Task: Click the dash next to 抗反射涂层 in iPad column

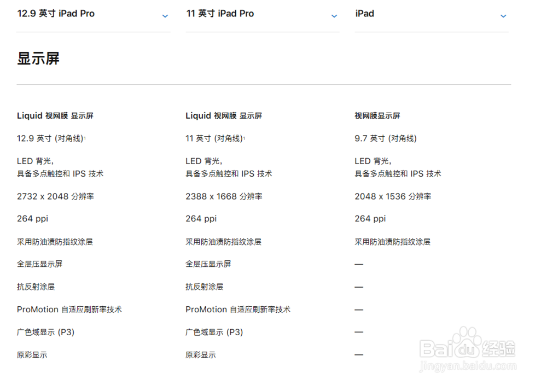Action: pos(358,286)
